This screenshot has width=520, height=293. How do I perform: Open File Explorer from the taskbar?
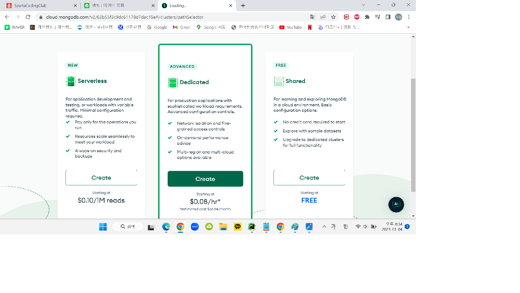[x=223, y=227]
